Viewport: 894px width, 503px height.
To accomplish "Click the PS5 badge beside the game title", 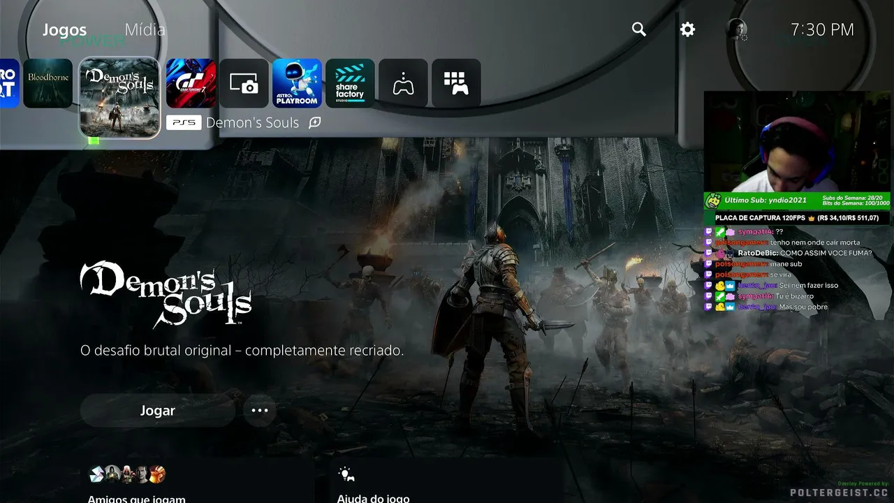I will coord(184,123).
